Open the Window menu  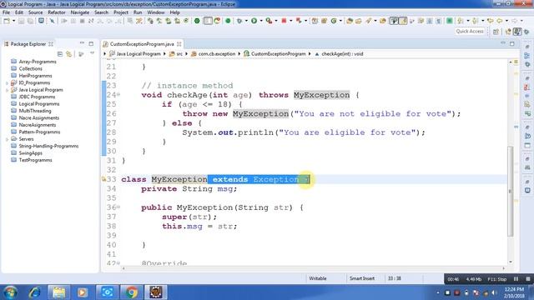click(x=156, y=12)
